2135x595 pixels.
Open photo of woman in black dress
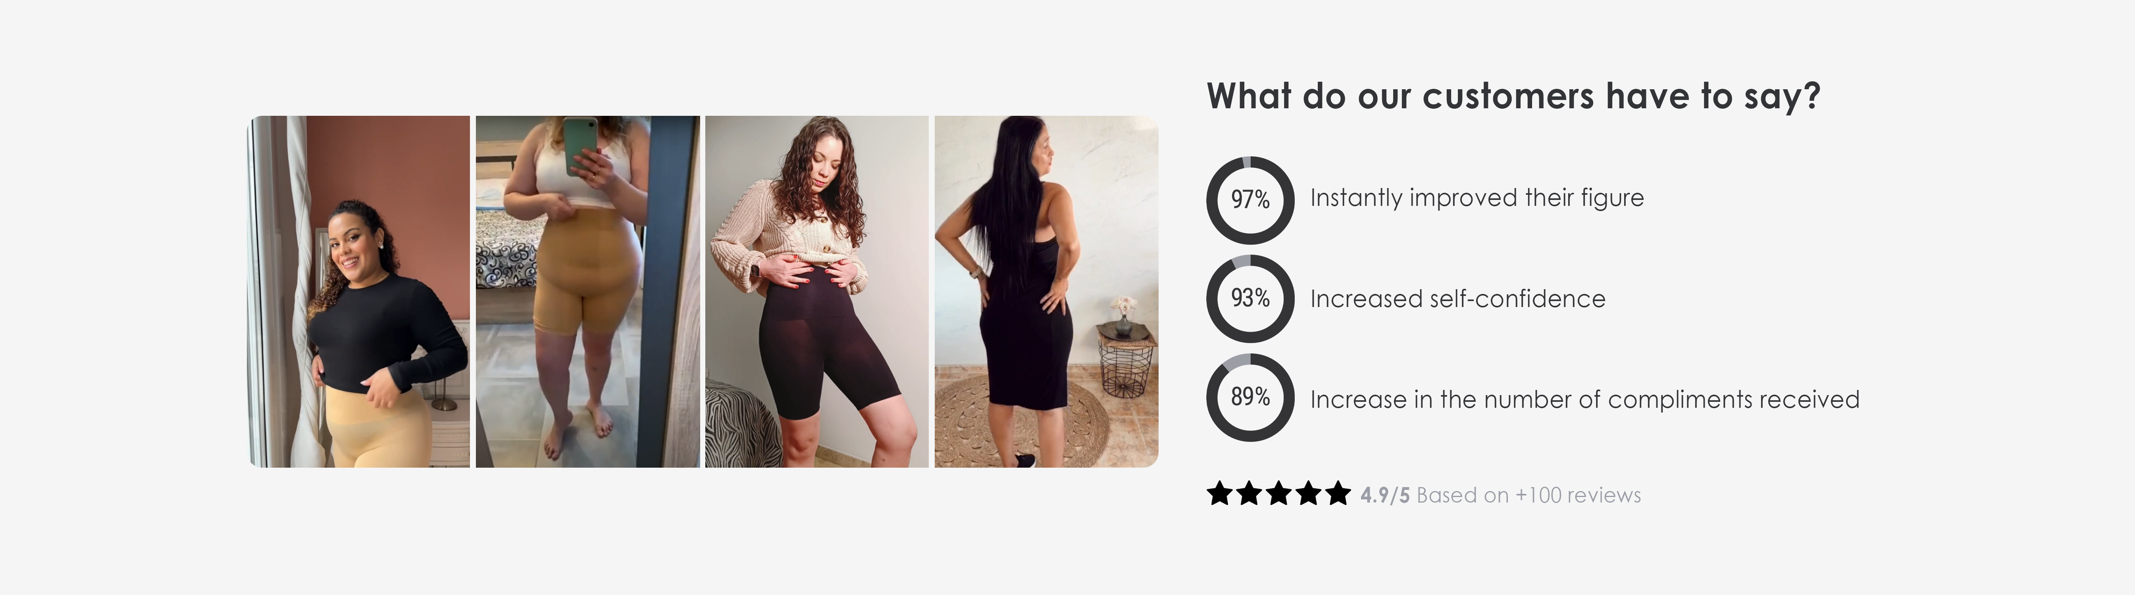[x=1046, y=292]
